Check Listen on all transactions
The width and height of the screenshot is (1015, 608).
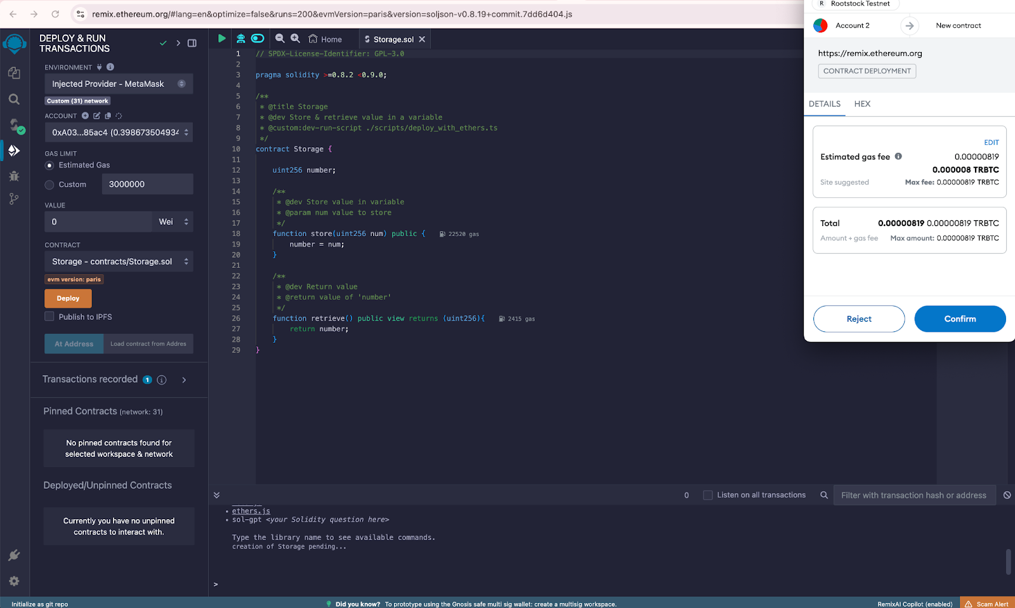pos(707,494)
